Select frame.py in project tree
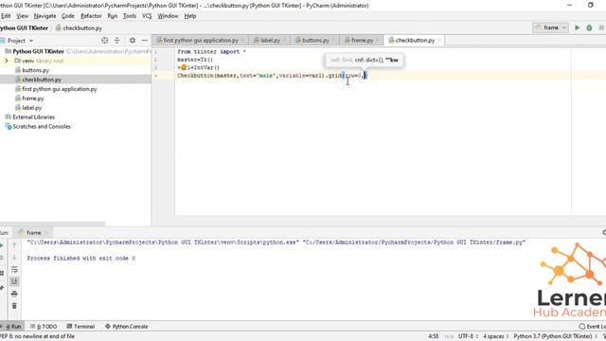The width and height of the screenshot is (606, 341). (x=32, y=99)
